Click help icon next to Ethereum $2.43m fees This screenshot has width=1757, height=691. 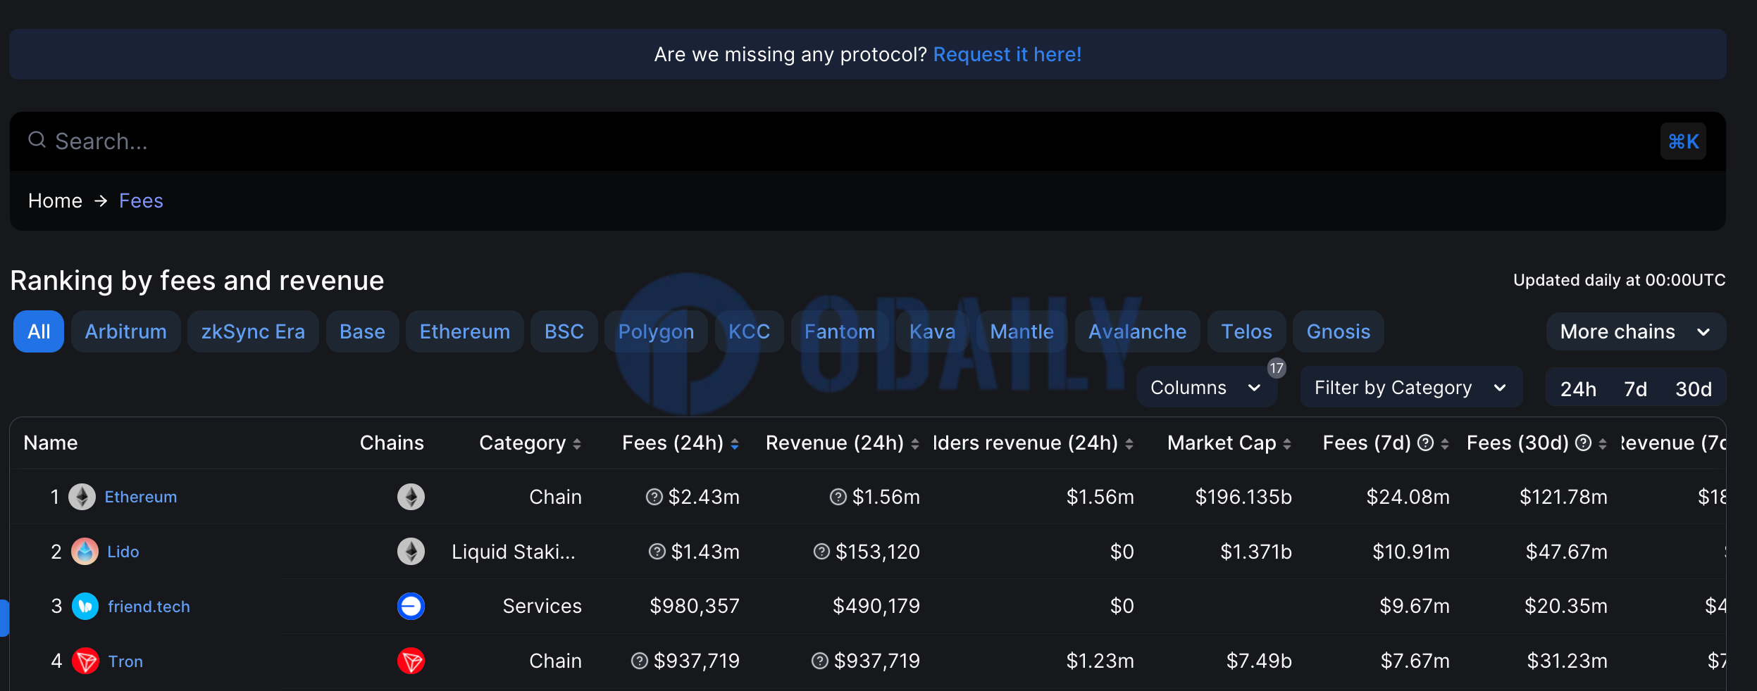point(654,497)
